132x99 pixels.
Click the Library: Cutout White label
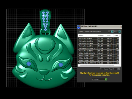(x=90, y=31)
